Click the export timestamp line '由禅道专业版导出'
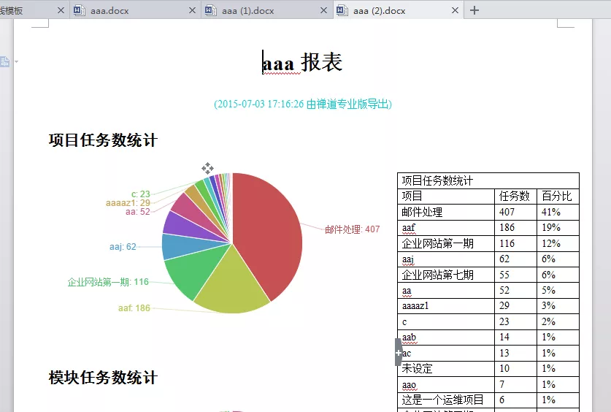The width and height of the screenshot is (611, 412). 303,104
